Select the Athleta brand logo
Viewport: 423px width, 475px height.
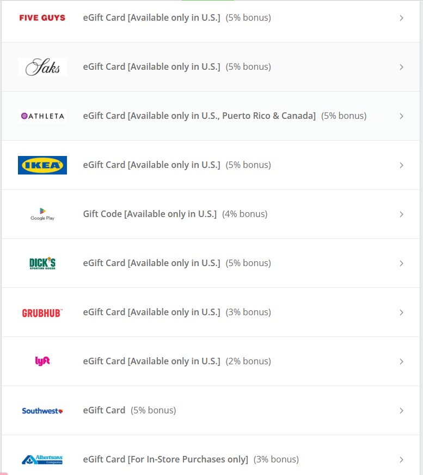(x=42, y=116)
